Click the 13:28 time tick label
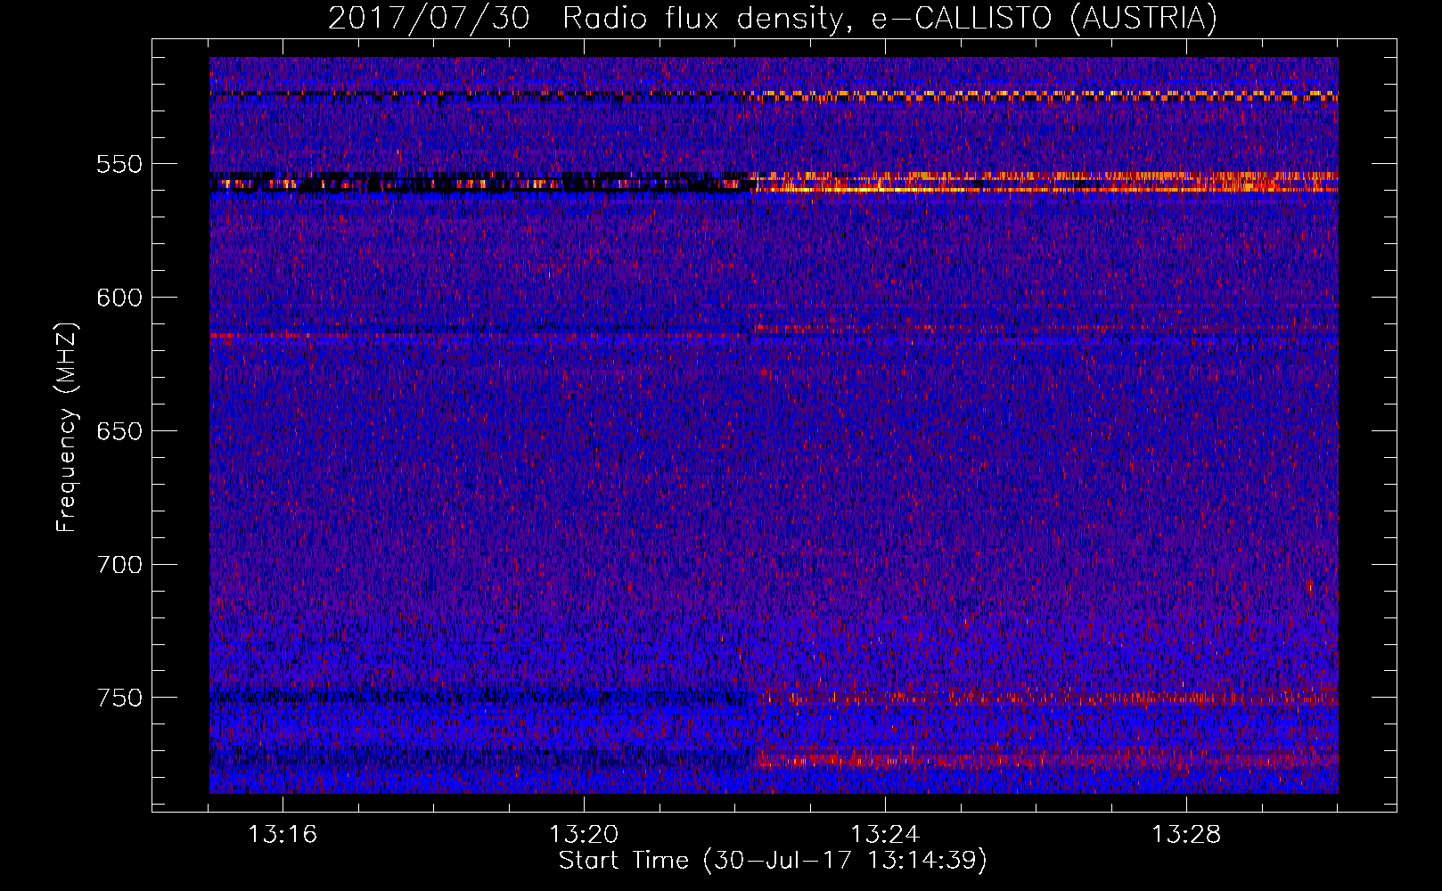 1186,835
